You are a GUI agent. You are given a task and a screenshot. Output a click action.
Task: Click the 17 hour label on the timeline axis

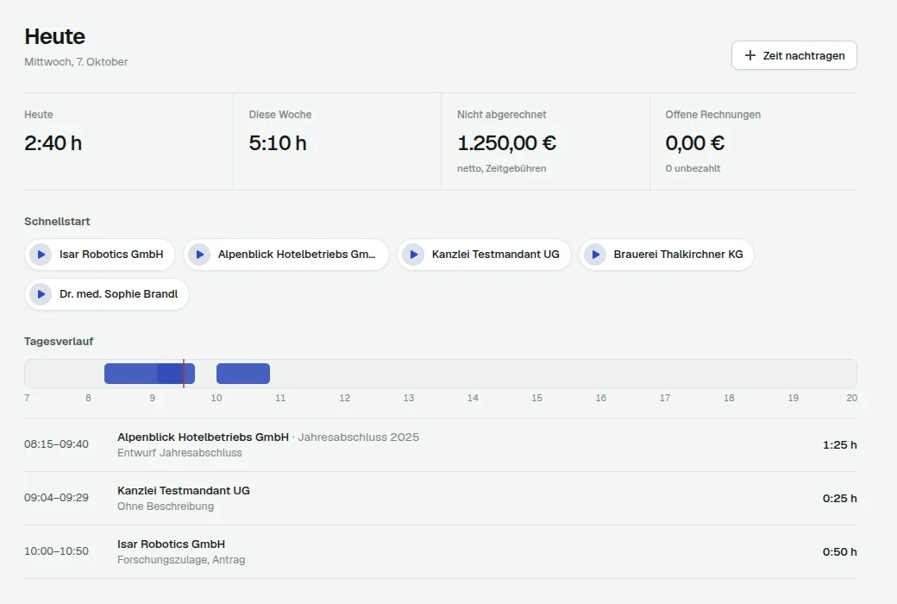(x=665, y=398)
